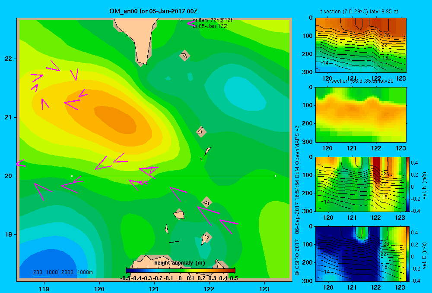Click the depth '300' label of salinity section

pyautogui.click(x=308, y=142)
